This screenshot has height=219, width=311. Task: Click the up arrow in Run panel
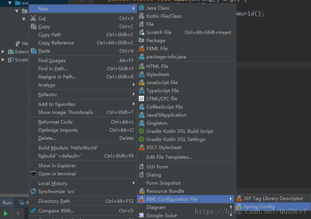[x=18, y=214]
